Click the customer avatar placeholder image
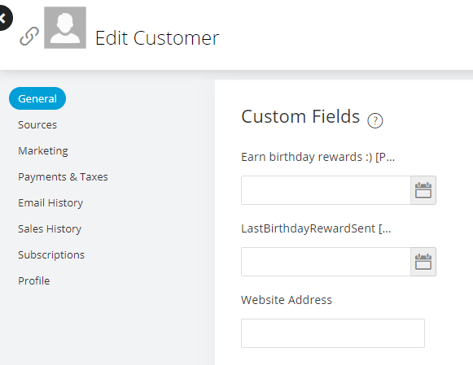The width and height of the screenshot is (473, 365). [x=65, y=28]
